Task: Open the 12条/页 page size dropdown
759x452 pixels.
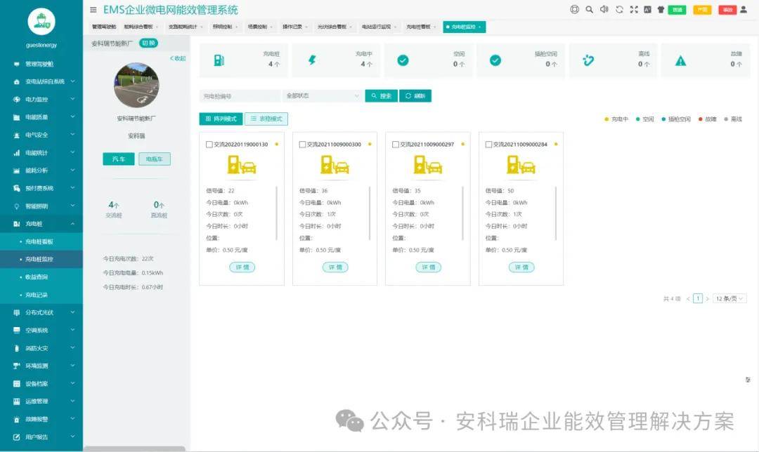Action: [729, 299]
